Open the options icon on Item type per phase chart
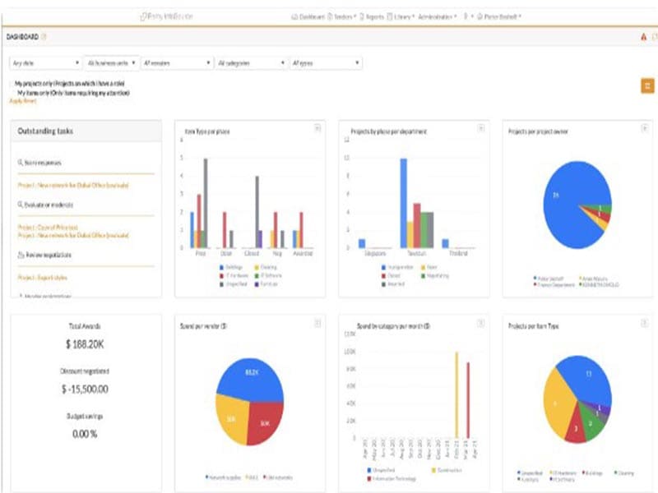658x493 pixels. 317,127
